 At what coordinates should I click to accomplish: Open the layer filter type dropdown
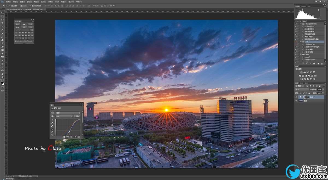pos(299,86)
